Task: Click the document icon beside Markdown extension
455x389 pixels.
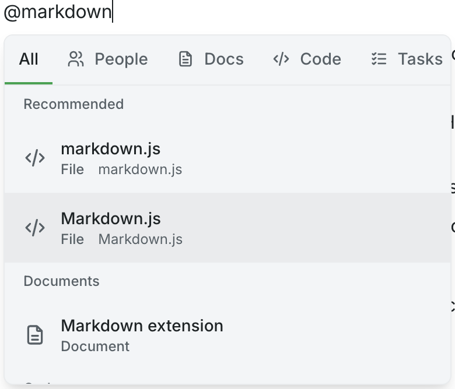Action: click(x=35, y=335)
